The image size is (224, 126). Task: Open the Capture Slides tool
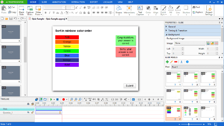[x=30, y=10]
